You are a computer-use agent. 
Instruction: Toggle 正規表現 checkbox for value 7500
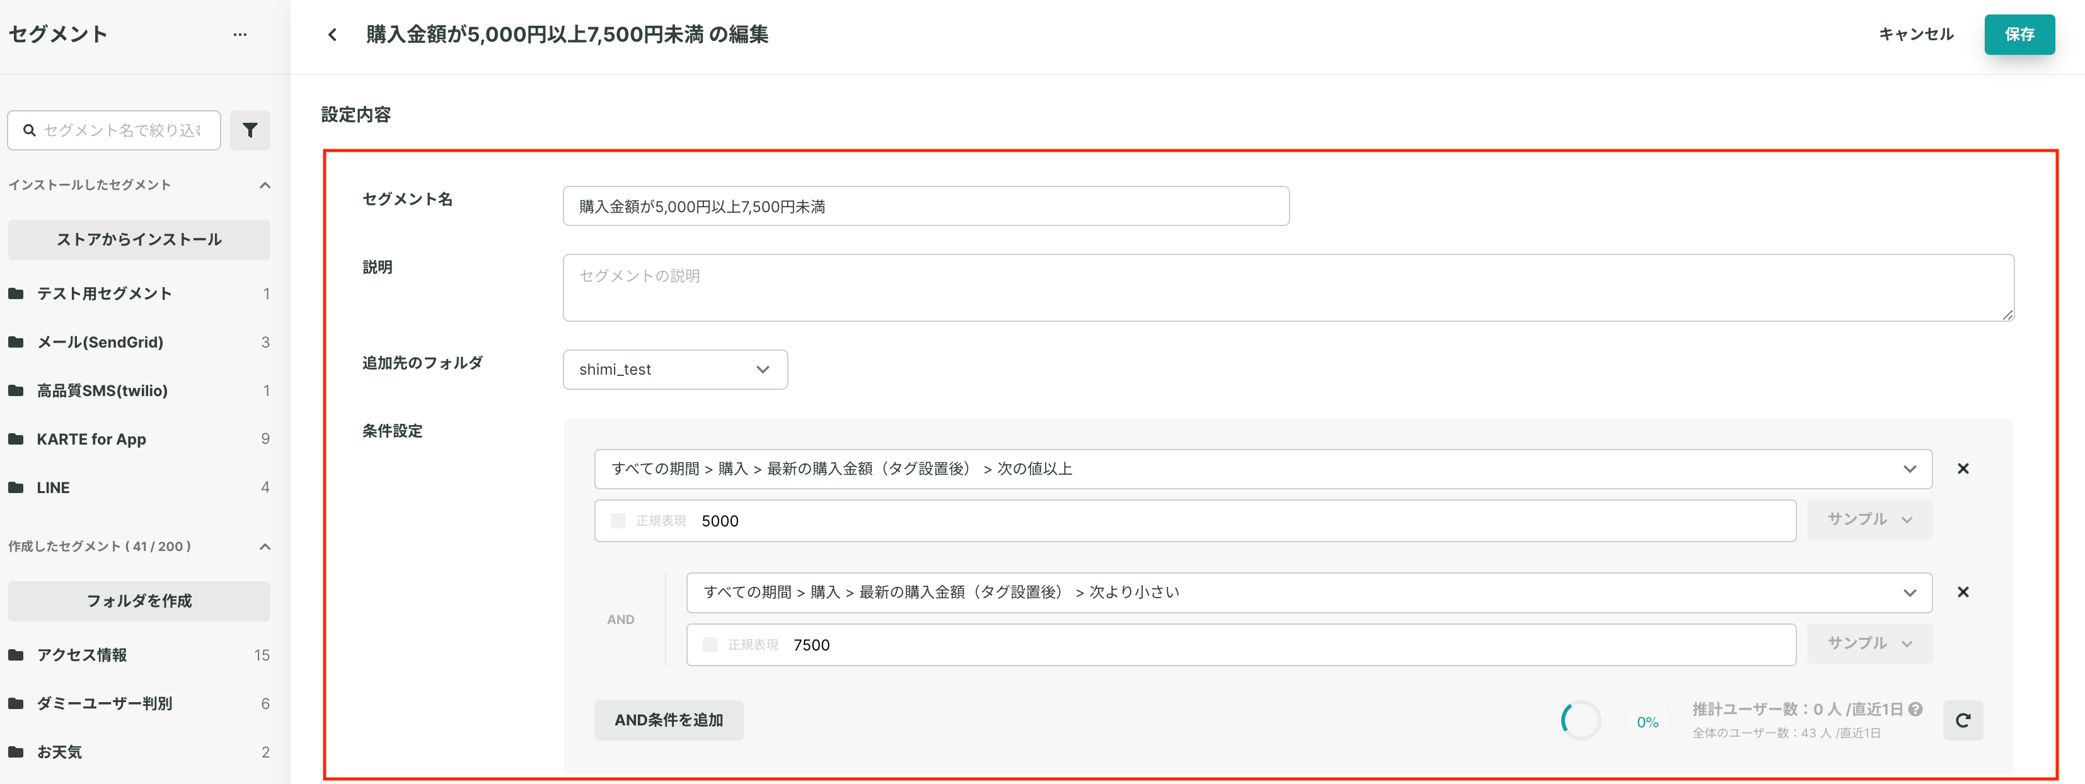(710, 644)
